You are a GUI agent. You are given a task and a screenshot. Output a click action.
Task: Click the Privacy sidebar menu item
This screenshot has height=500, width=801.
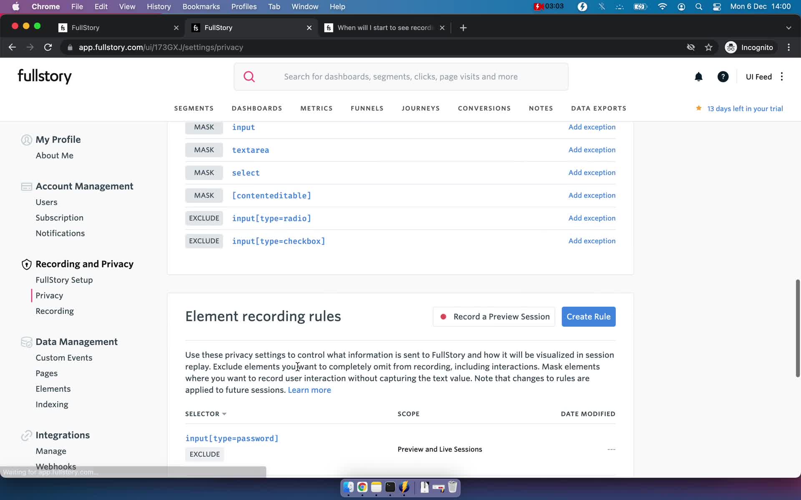pyautogui.click(x=49, y=295)
